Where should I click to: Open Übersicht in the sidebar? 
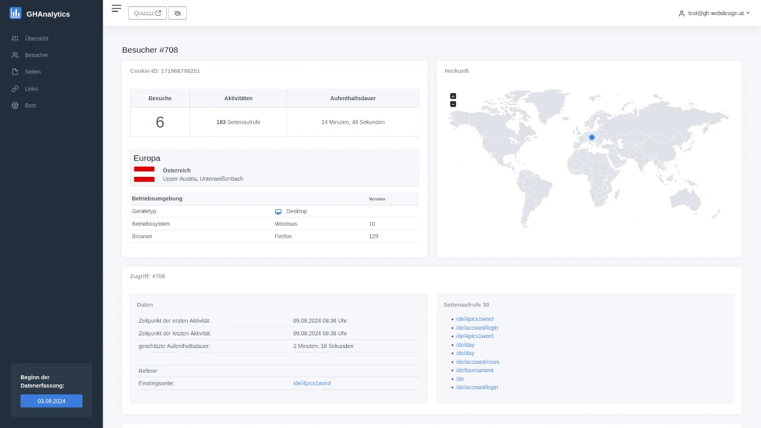[36, 39]
